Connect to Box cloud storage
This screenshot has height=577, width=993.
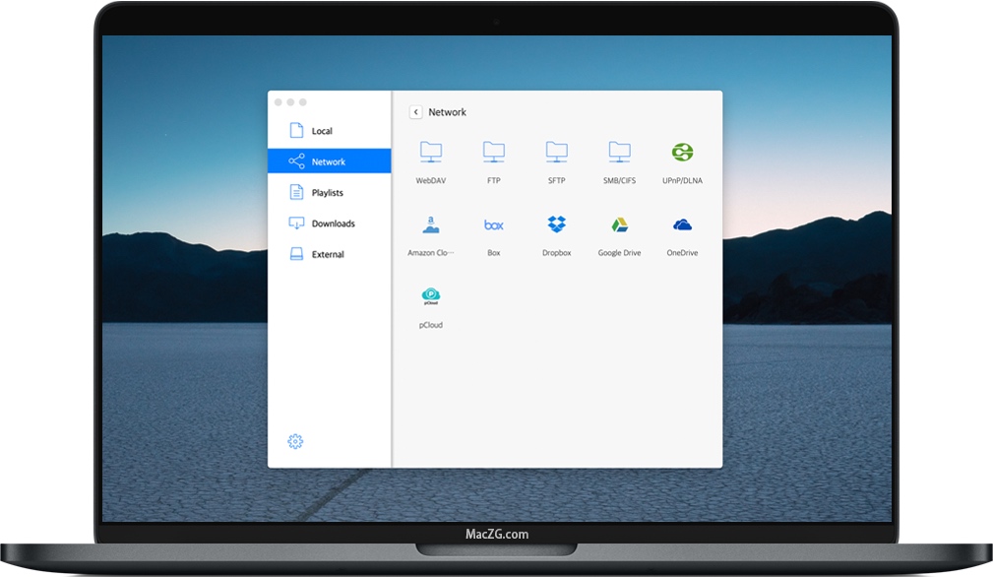(493, 229)
